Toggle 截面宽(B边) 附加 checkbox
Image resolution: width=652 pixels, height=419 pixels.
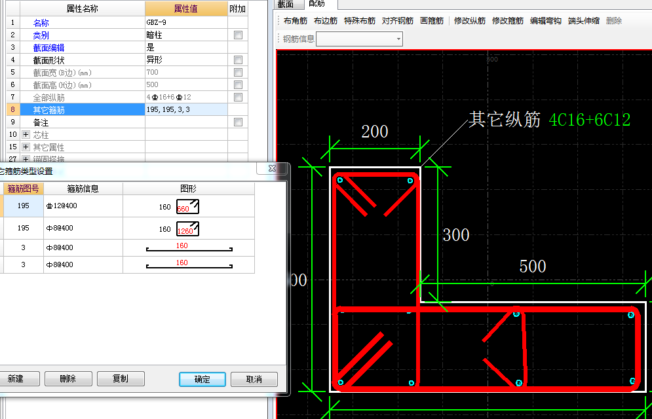pos(238,72)
